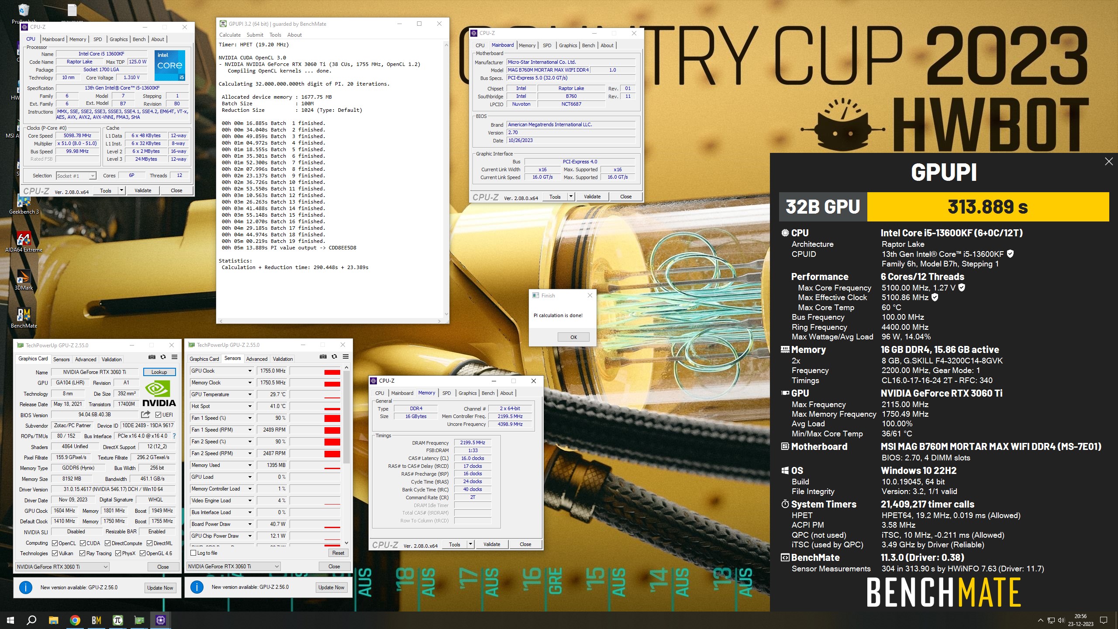The image size is (1118, 629).
Task: Click the GPUPI output vertical scrollbar
Action: 446,180
